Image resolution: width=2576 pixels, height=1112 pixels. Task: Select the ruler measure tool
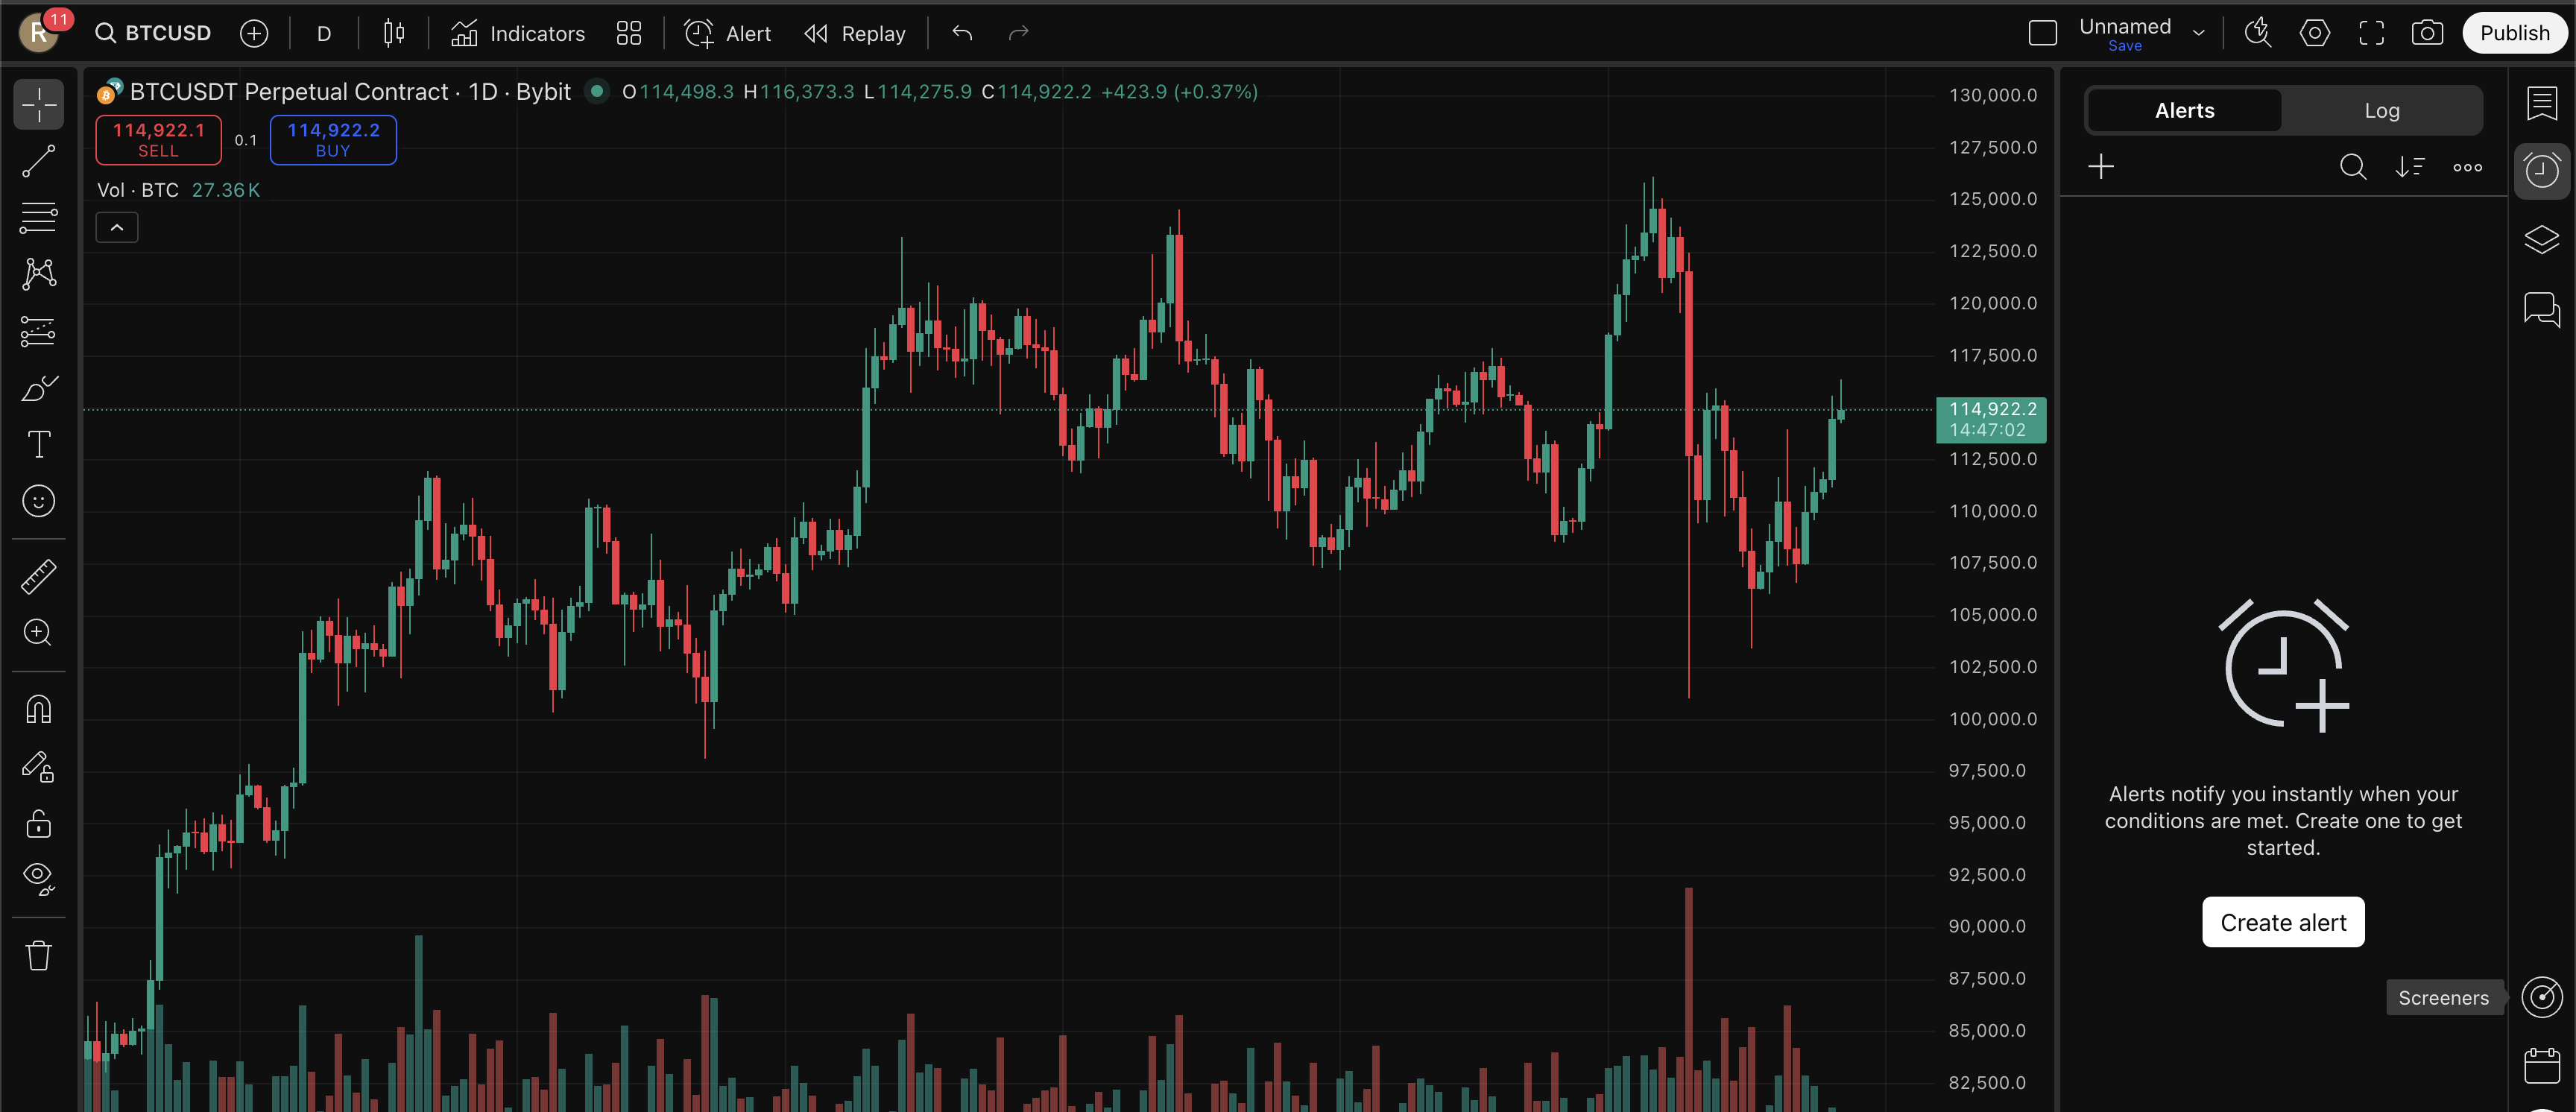38,576
